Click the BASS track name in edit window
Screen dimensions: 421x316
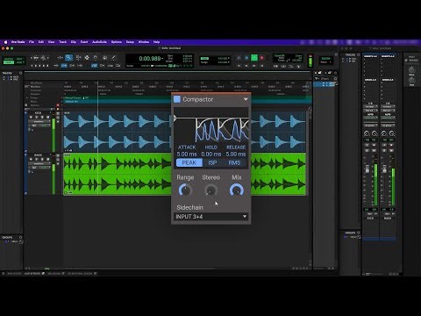coord(39,155)
